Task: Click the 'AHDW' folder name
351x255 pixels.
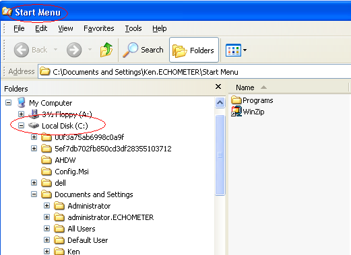Action: click(x=65, y=160)
